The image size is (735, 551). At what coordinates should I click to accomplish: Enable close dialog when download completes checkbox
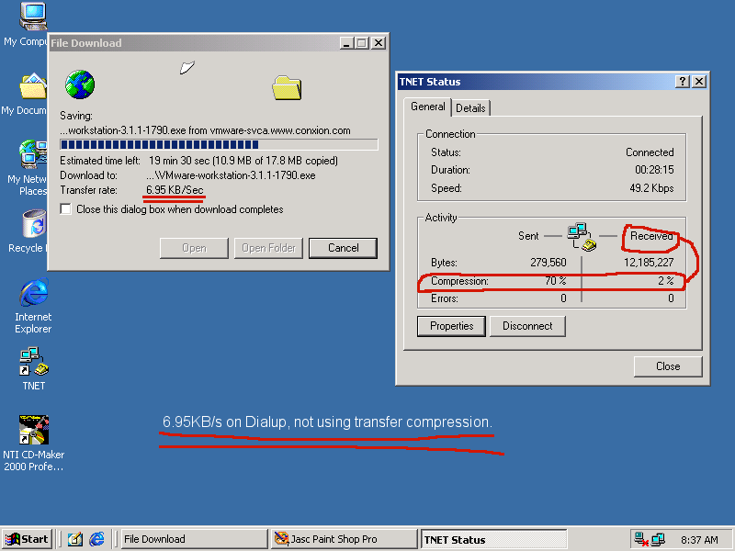click(x=65, y=209)
